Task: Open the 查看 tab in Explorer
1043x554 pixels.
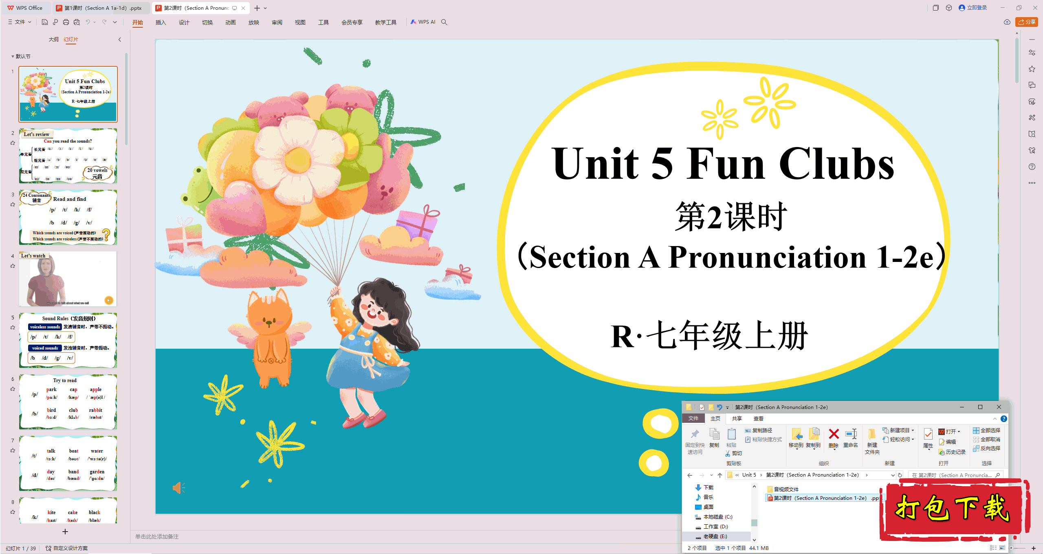Action: (x=758, y=418)
